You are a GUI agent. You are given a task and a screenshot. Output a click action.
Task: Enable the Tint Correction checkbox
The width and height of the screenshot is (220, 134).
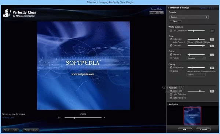[171, 30]
